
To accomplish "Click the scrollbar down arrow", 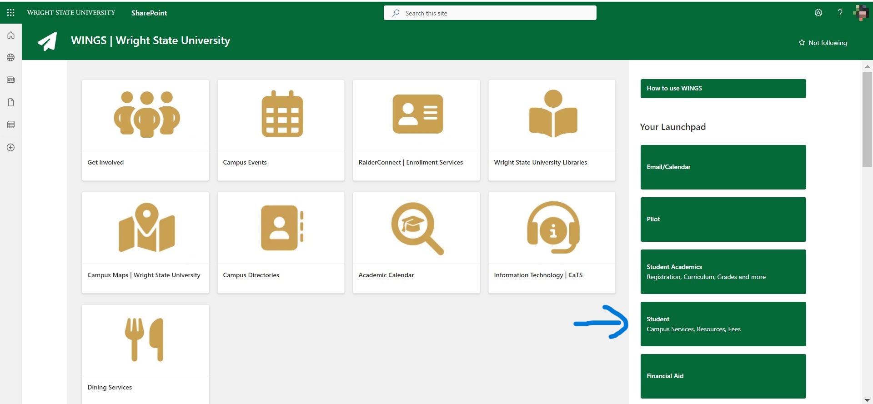I will (x=867, y=400).
